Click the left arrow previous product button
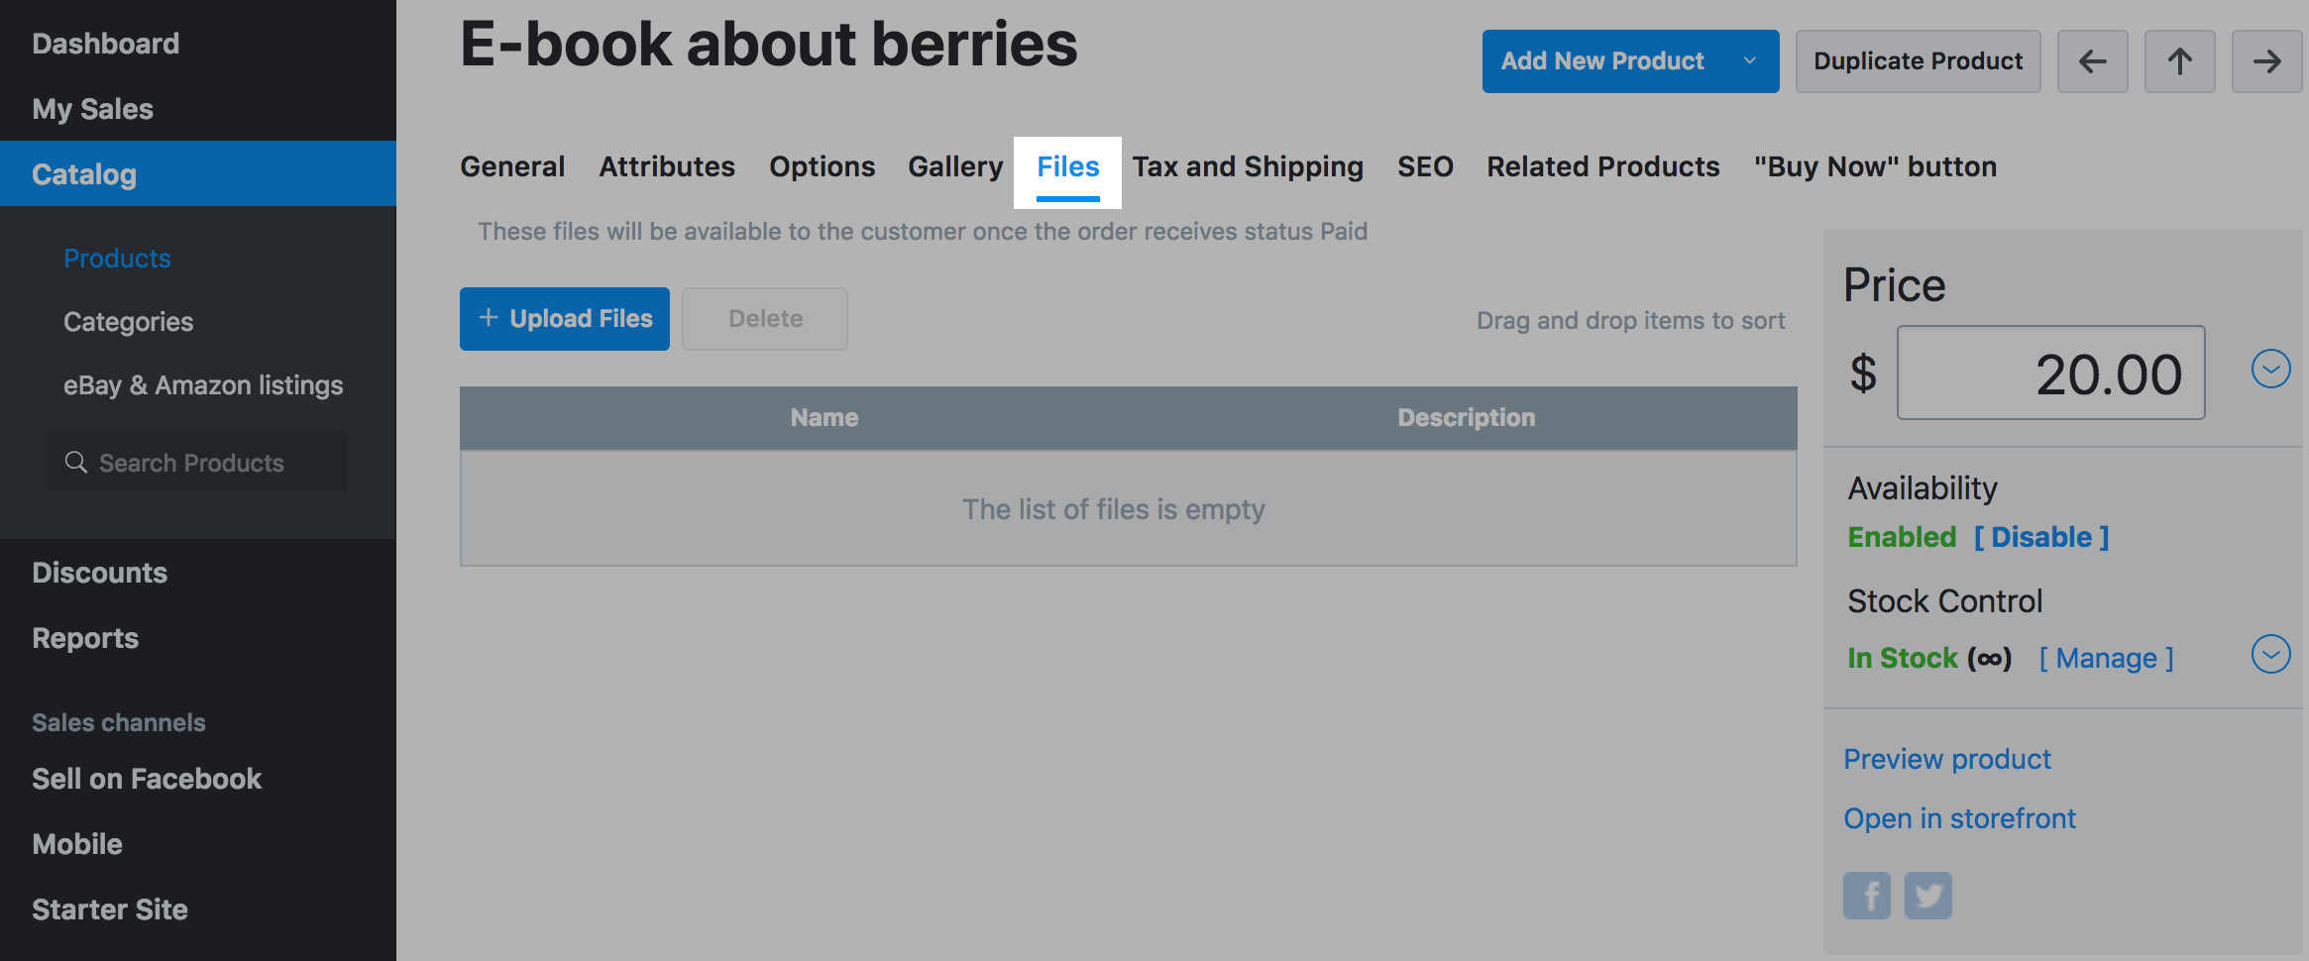Viewport: 2309px width, 961px height. [2092, 61]
